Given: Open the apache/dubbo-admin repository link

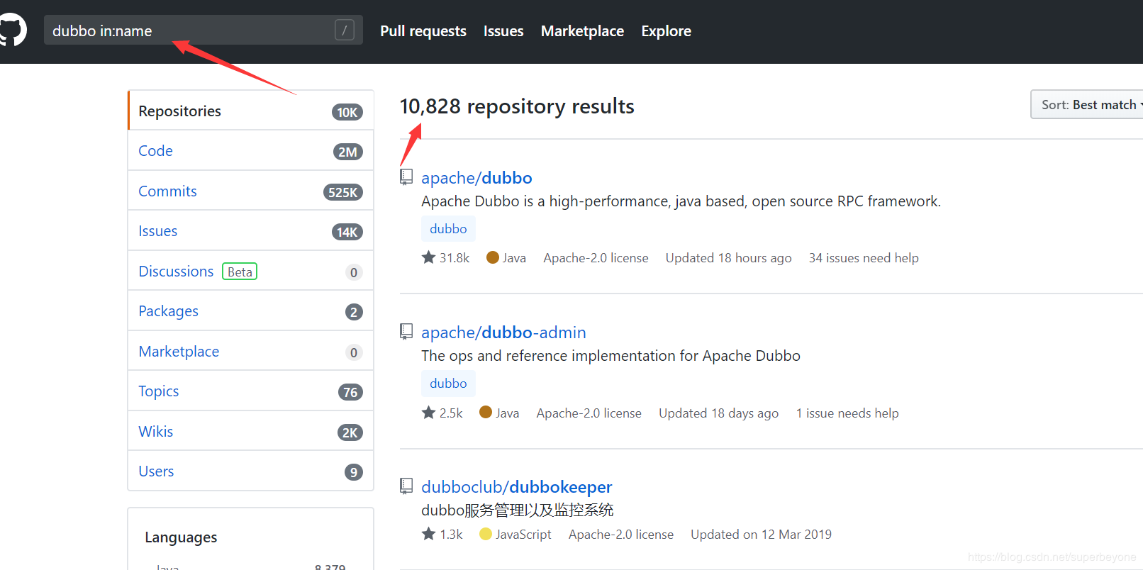Looking at the screenshot, I should click(503, 332).
